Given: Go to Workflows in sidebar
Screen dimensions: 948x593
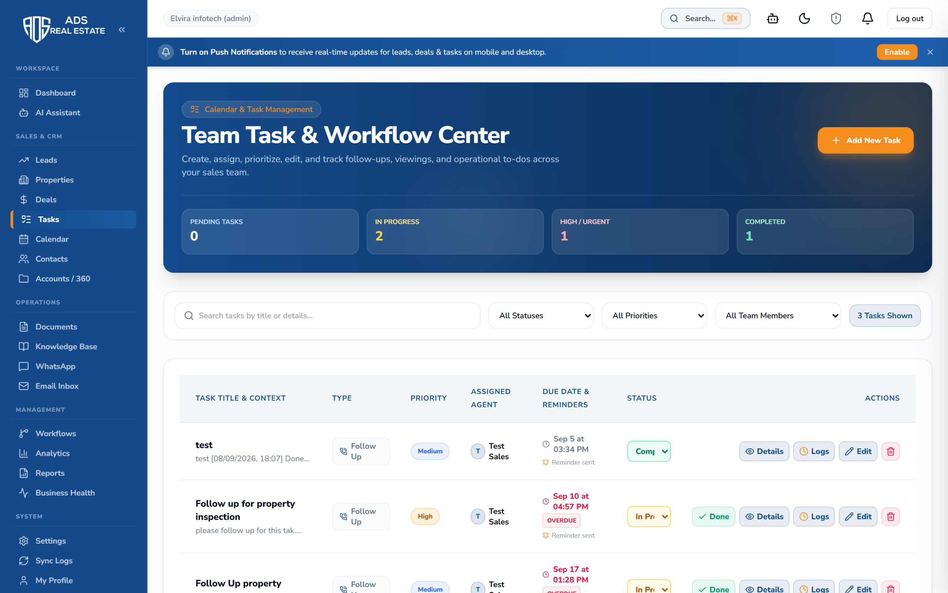Looking at the screenshot, I should coord(74,433).
